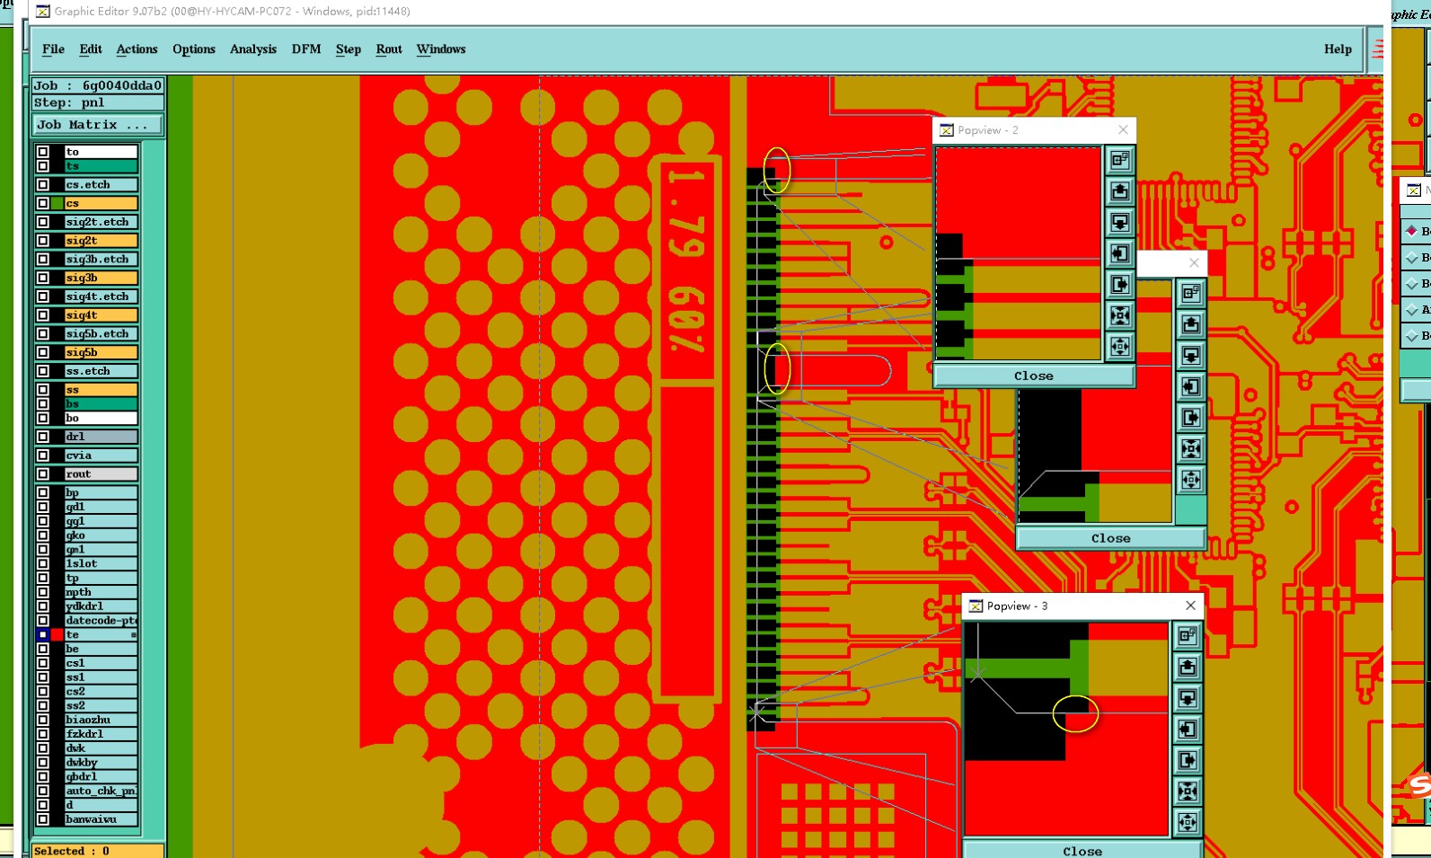Pan down in Popview - 2
Viewport: 1431px width, 858px height.
click(x=1119, y=222)
